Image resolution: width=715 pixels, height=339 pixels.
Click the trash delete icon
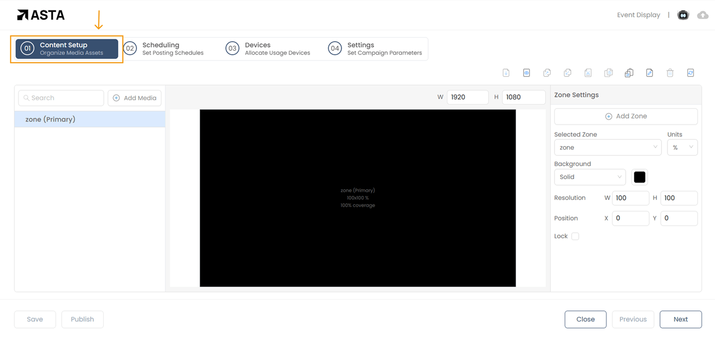(x=670, y=73)
